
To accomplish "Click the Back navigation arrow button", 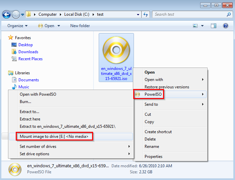I will click(x=6, y=14).
